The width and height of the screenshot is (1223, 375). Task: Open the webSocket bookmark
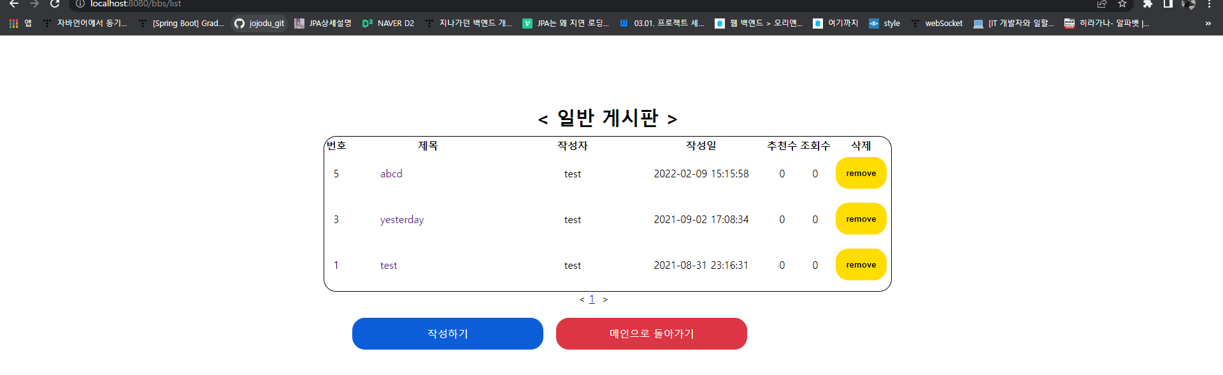point(937,24)
